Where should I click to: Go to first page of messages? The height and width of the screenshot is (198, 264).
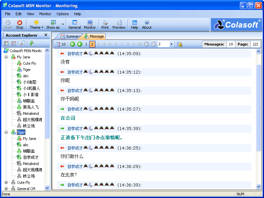[73, 44]
